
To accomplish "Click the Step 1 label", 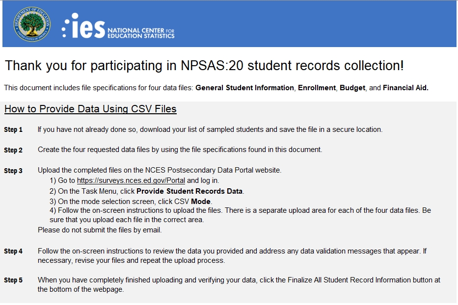I will pyautogui.click(x=13, y=130).
